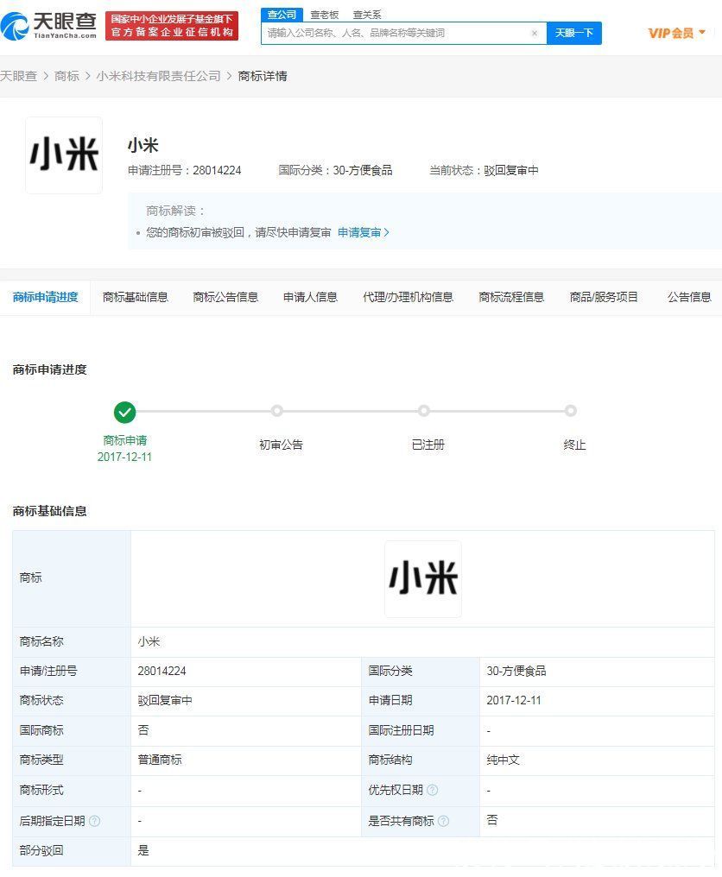722x877 pixels.
Task: Click the 普通商标 cell value
Action: tap(160, 760)
